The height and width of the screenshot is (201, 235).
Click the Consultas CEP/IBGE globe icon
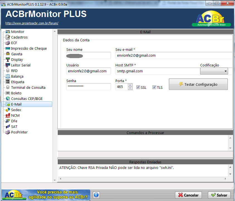click(8, 99)
